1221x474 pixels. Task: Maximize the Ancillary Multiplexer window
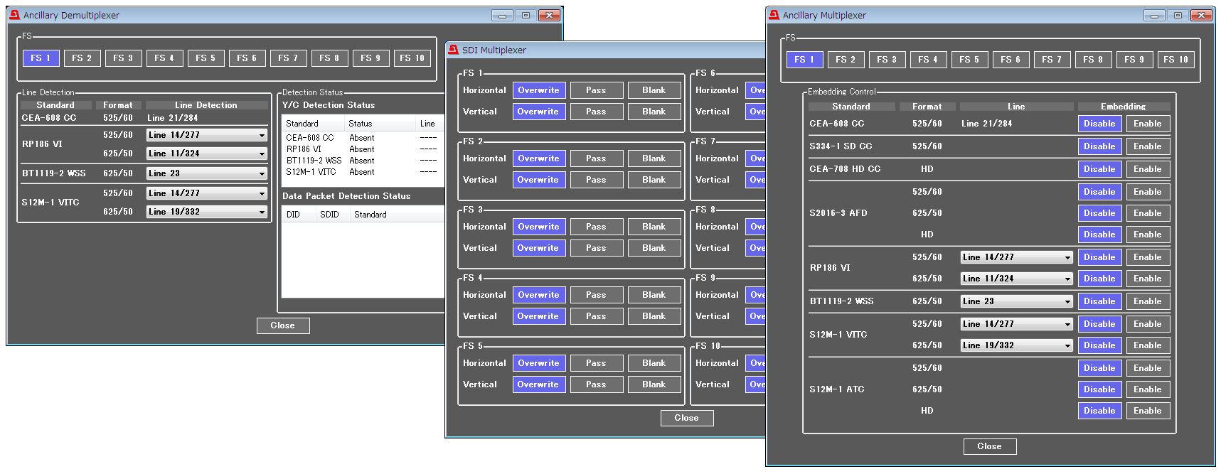click(x=1178, y=15)
